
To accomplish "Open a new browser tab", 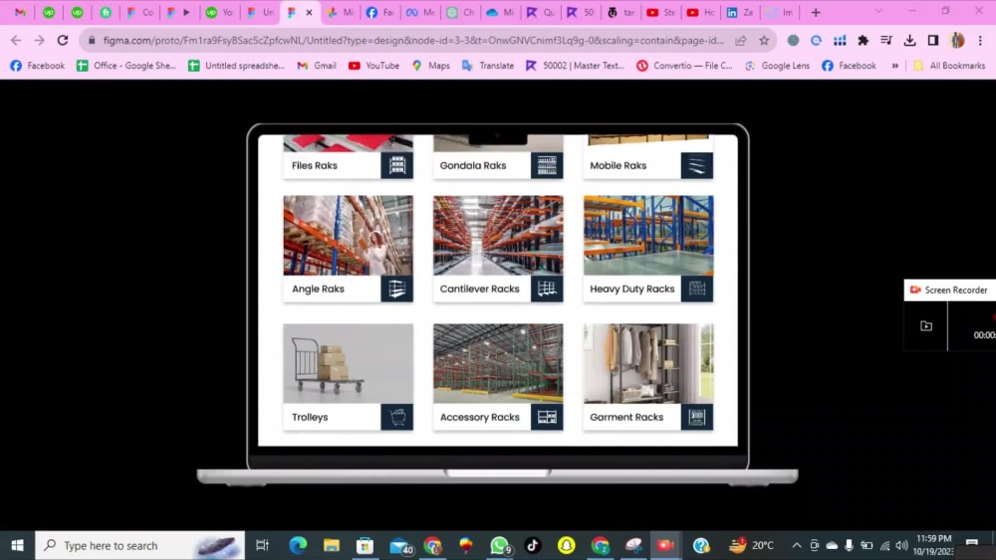I will coord(816,12).
